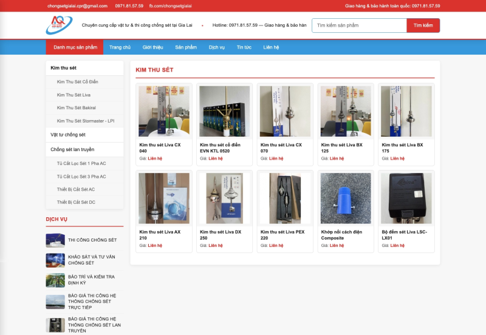486x335 pixels.
Task: Click chống sét TRỰC TIẾP service thumbnail
Action: [55, 302]
